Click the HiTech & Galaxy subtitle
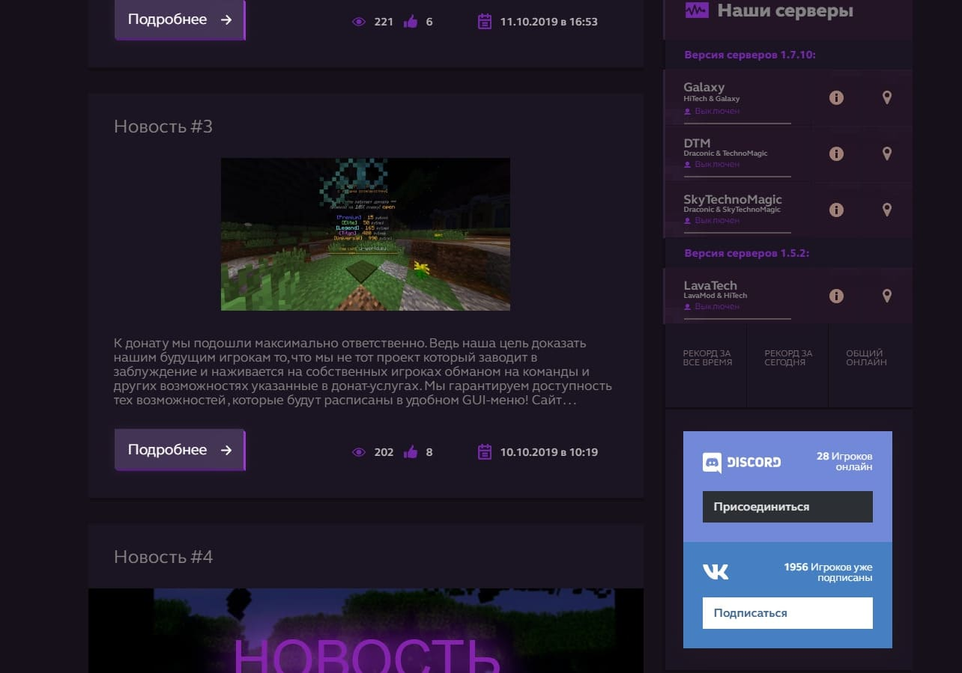Screen dimensions: 962x673 pos(712,99)
